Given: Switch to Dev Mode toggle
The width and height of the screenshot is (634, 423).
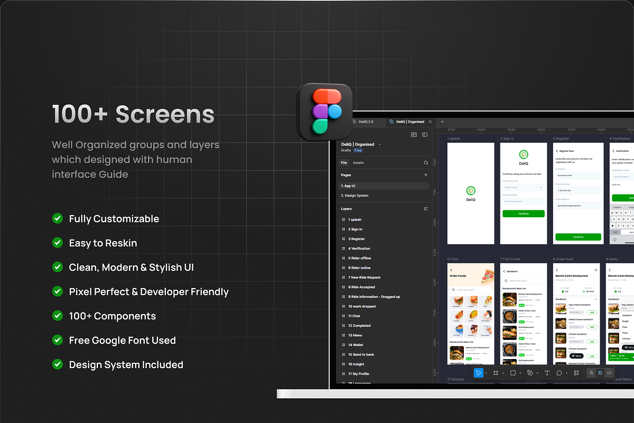Looking at the screenshot, I should coord(609,373).
